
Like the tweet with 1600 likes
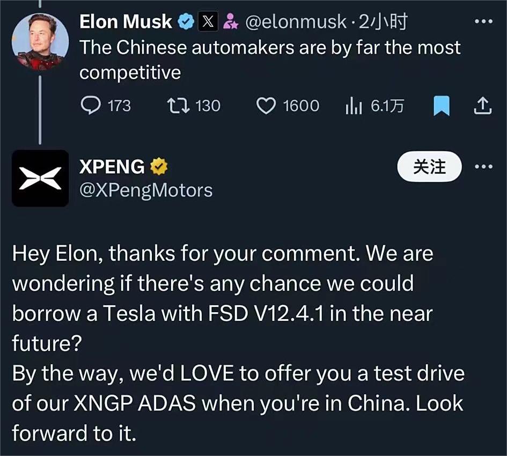click(x=266, y=106)
